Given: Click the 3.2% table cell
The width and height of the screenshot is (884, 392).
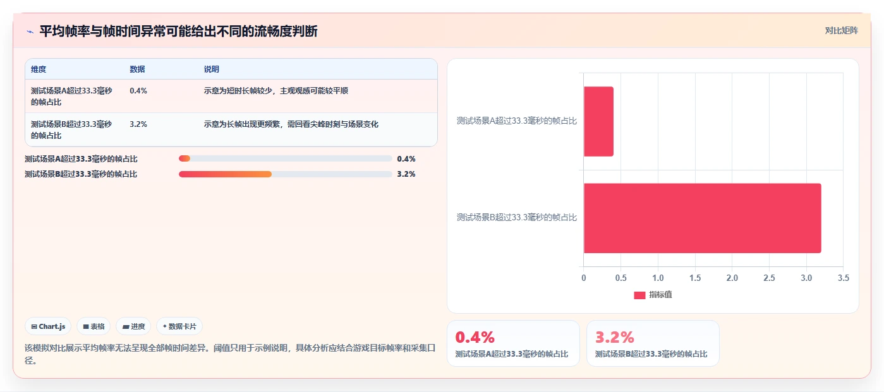Looking at the screenshot, I should click(138, 124).
